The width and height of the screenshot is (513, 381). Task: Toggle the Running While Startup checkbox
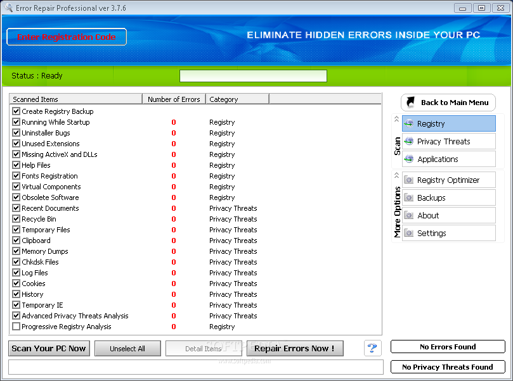tap(16, 122)
